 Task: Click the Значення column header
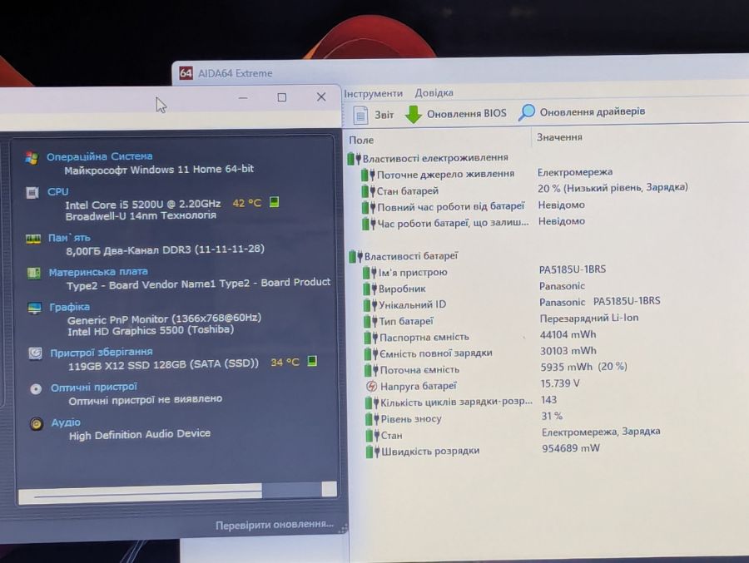559,137
